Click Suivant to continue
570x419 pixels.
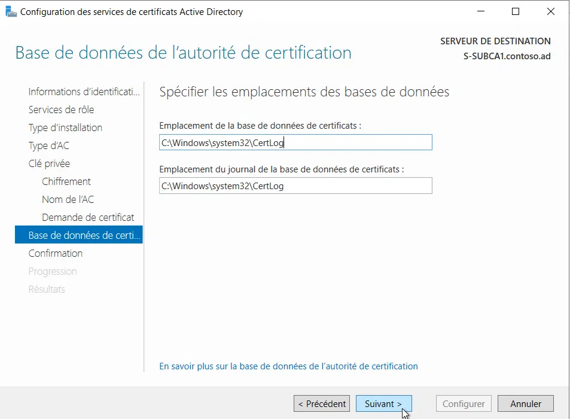coord(383,403)
